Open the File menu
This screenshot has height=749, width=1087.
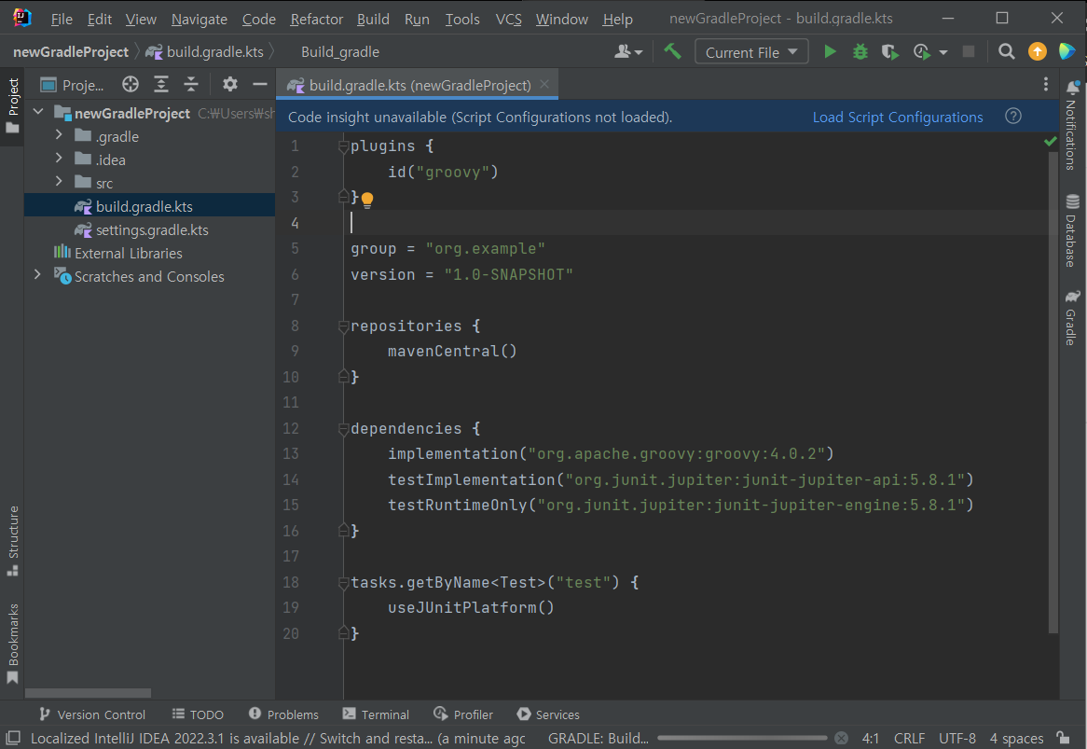(61, 19)
